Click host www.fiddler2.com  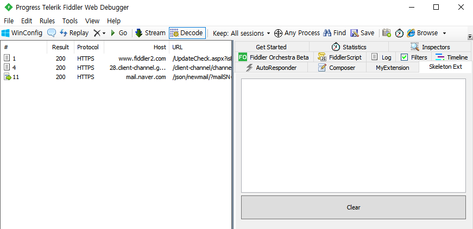142,58
